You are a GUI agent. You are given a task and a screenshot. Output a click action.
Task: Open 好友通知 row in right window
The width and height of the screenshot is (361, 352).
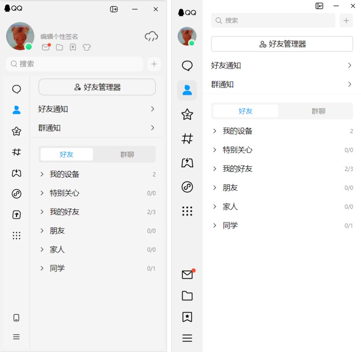282,65
